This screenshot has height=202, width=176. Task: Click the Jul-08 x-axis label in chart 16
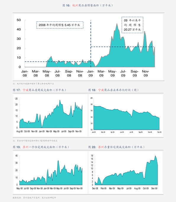click(x=57, y=73)
